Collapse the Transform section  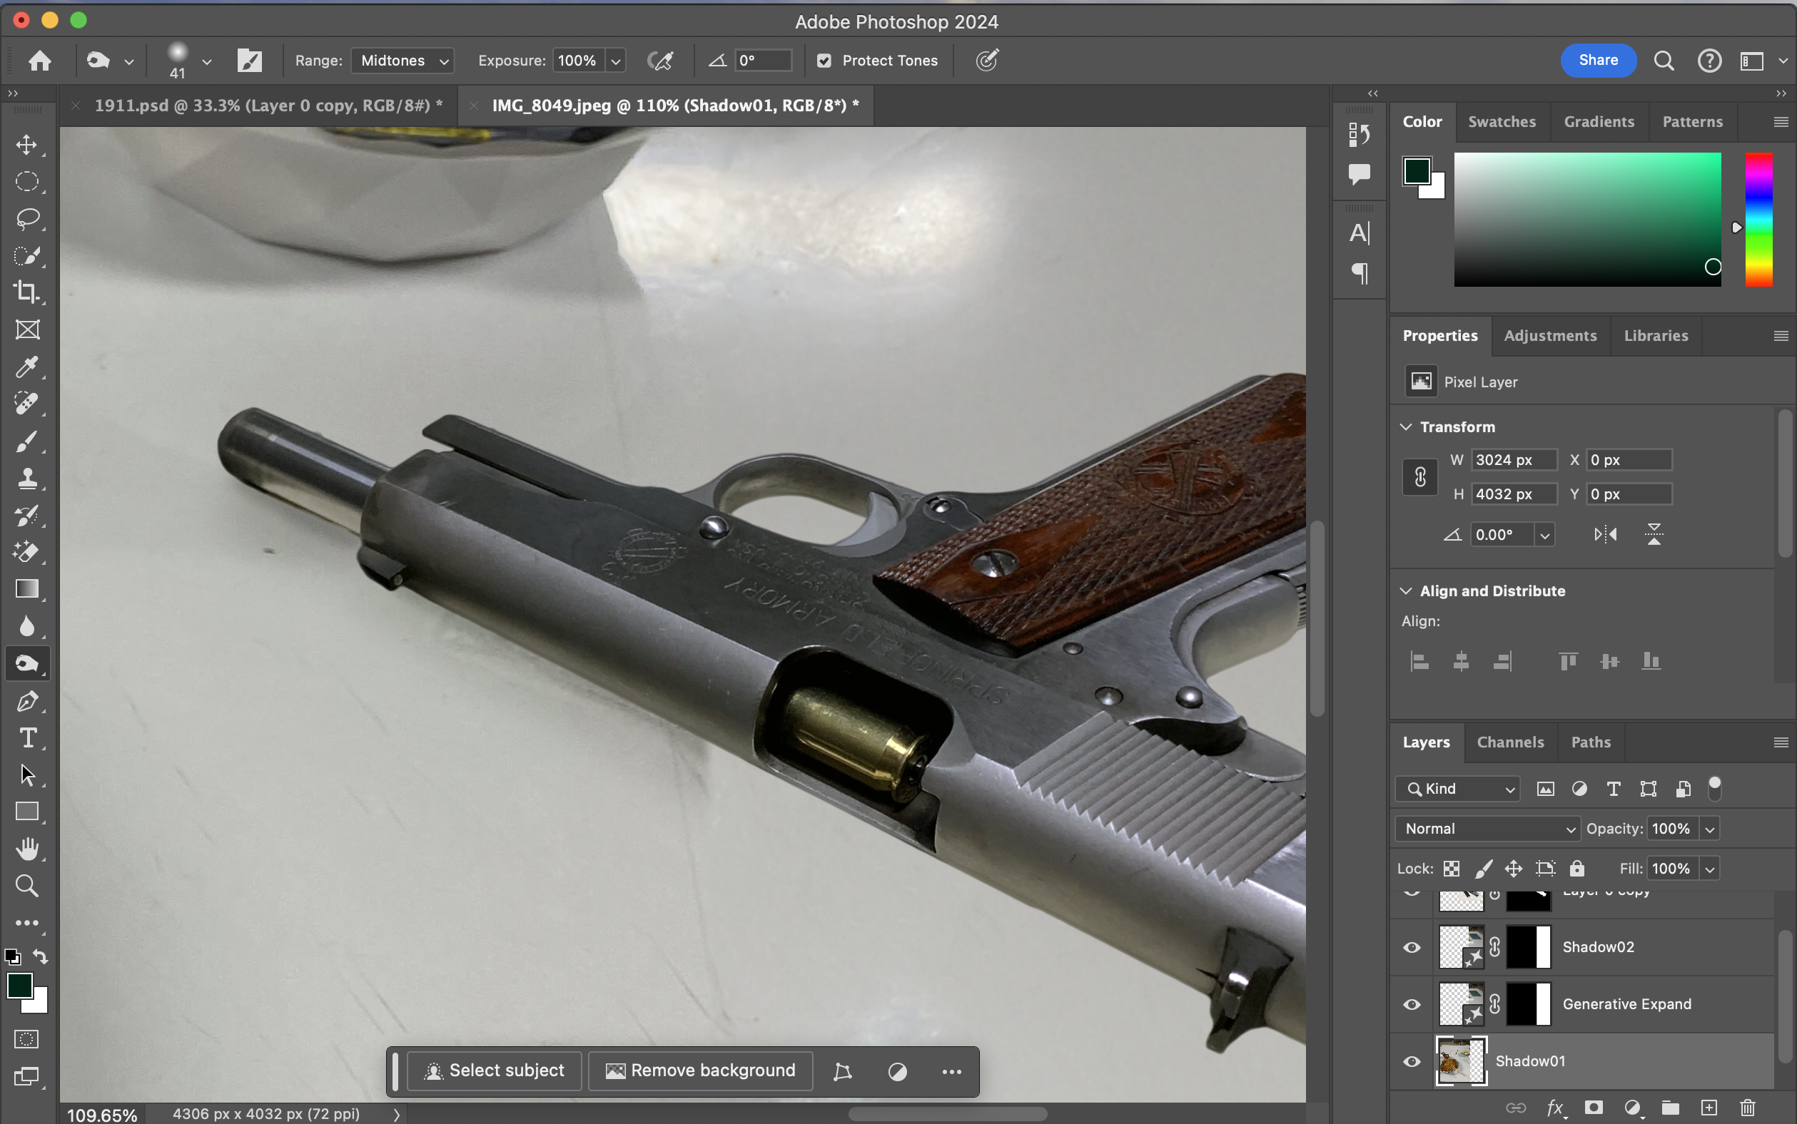coord(1406,426)
